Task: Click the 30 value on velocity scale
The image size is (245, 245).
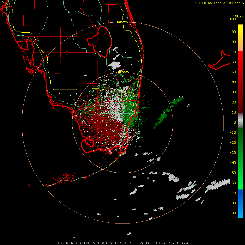Action: coord(234,92)
